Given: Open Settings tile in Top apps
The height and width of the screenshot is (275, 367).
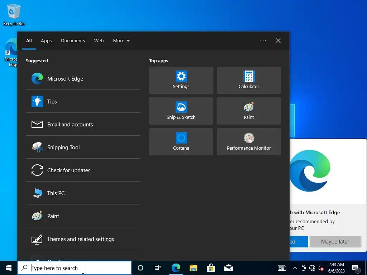Looking at the screenshot, I should (181, 80).
